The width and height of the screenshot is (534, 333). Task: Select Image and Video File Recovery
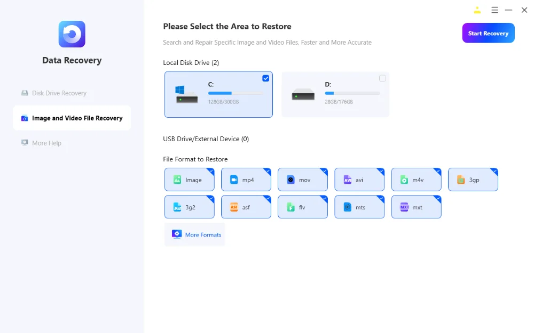click(x=77, y=118)
